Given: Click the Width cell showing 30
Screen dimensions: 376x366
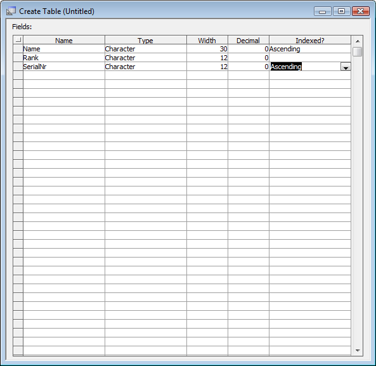Looking at the screenshot, I should tap(207, 49).
